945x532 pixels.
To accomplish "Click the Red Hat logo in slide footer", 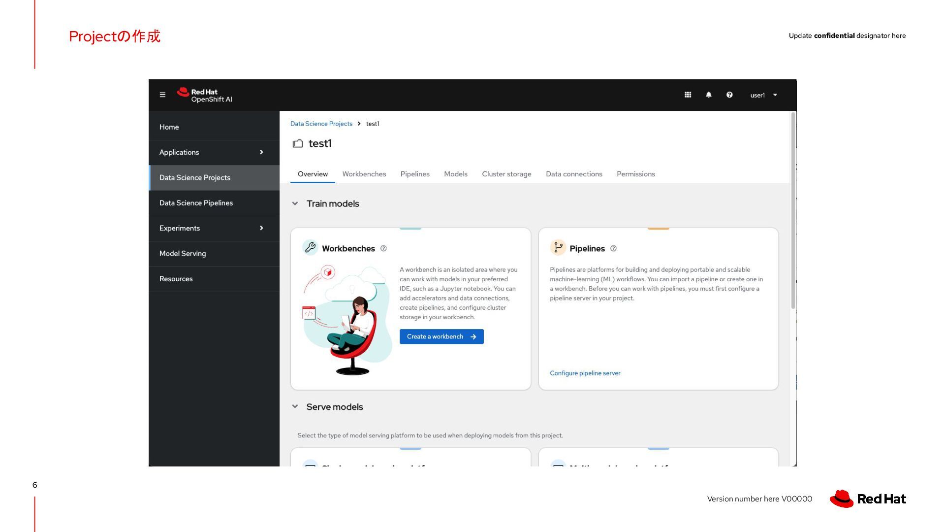I will coord(868,499).
